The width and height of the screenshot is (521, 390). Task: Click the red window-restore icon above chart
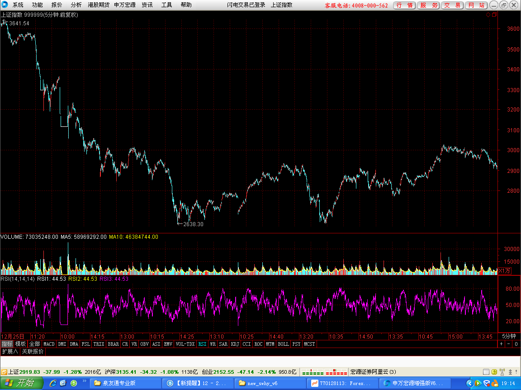click(x=494, y=14)
